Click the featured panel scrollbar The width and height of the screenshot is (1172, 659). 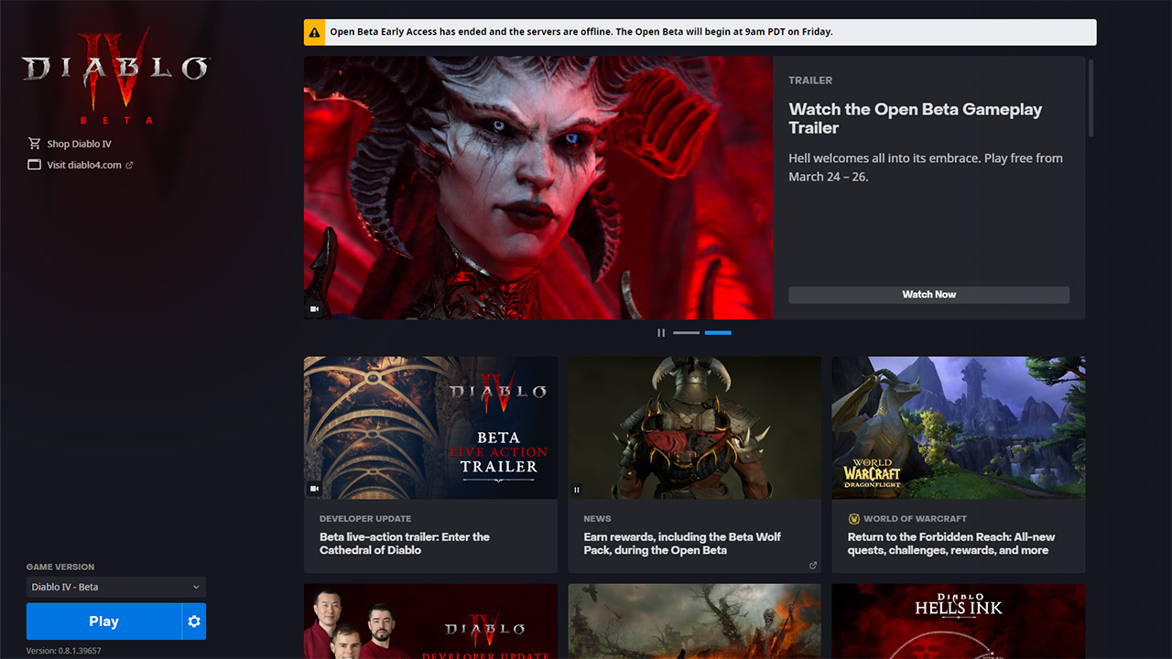click(1091, 98)
